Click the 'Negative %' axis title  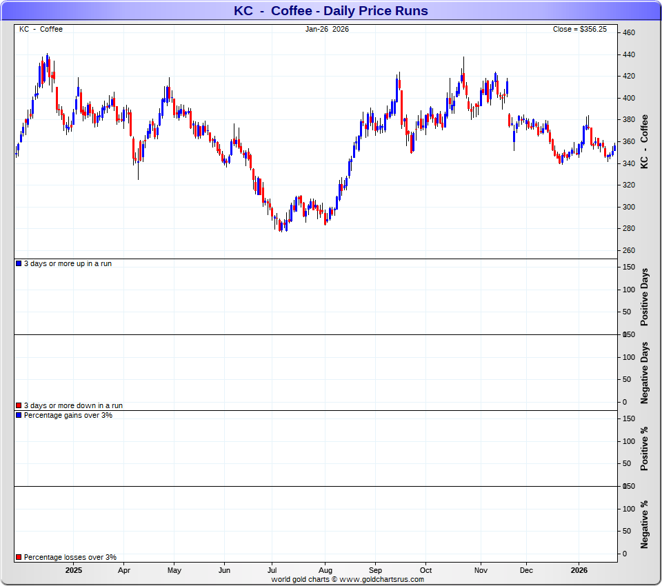(x=645, y=525)
